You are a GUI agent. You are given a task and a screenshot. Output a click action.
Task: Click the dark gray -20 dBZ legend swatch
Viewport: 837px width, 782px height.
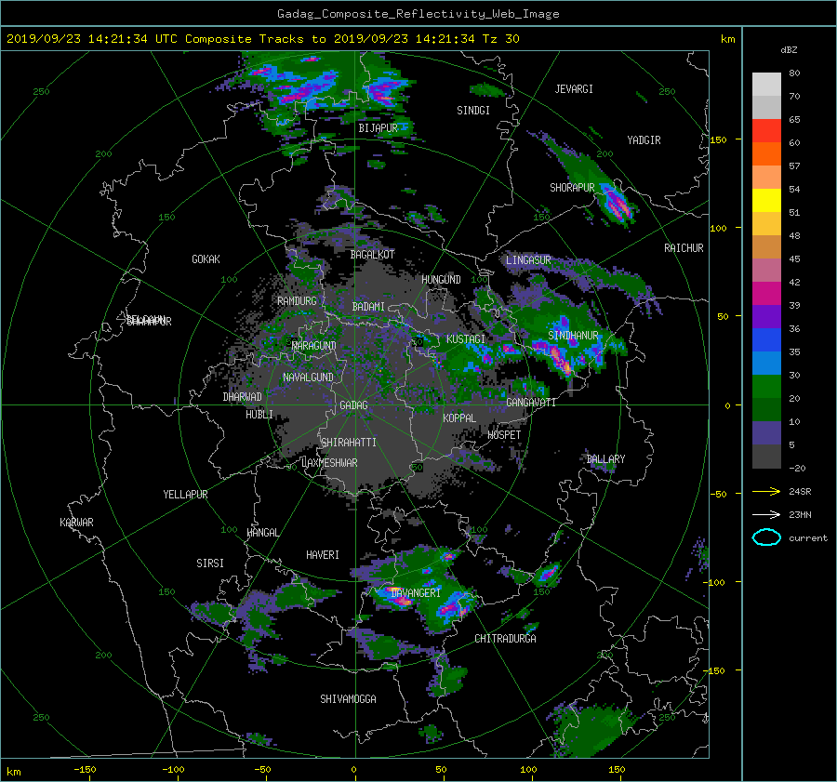pyautogui.click(x=766, y=457)
